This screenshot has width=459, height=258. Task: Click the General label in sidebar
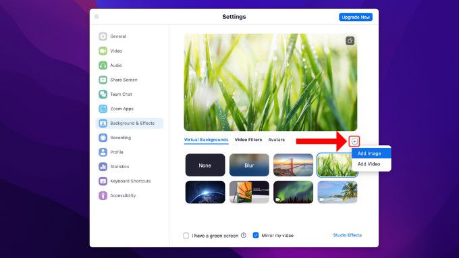click(x=118, y=36)
